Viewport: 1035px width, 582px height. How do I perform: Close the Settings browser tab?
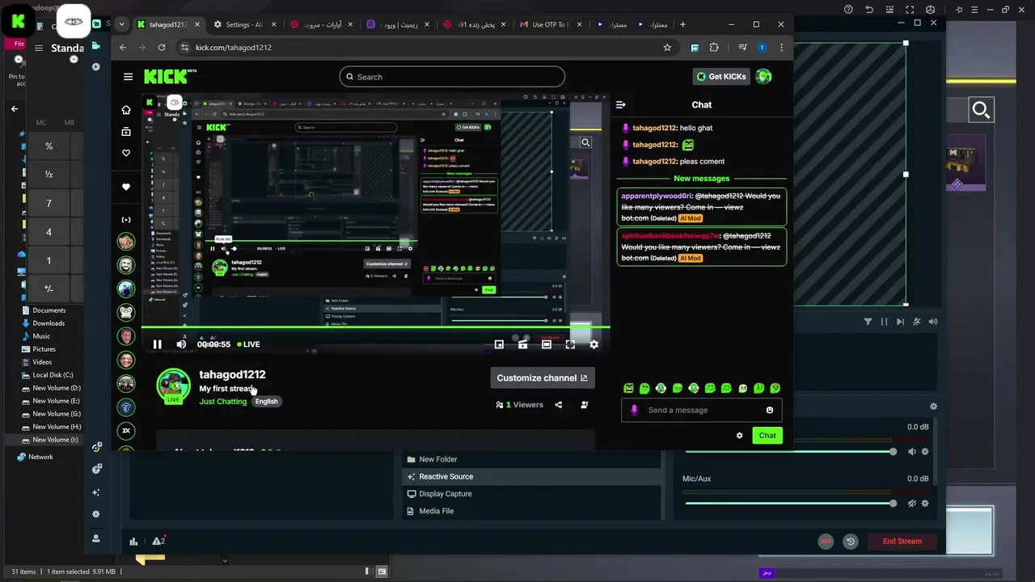[273, 24]
